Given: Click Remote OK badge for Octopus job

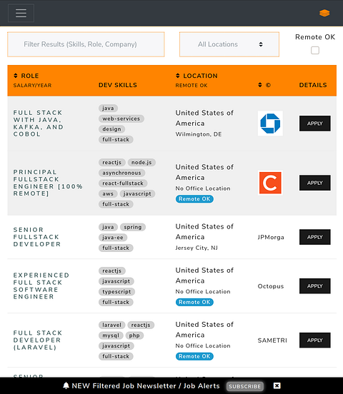Looking at the screenshot, I should (194, 302).
